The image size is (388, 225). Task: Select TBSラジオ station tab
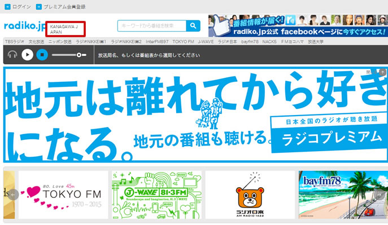pos(15,42)
